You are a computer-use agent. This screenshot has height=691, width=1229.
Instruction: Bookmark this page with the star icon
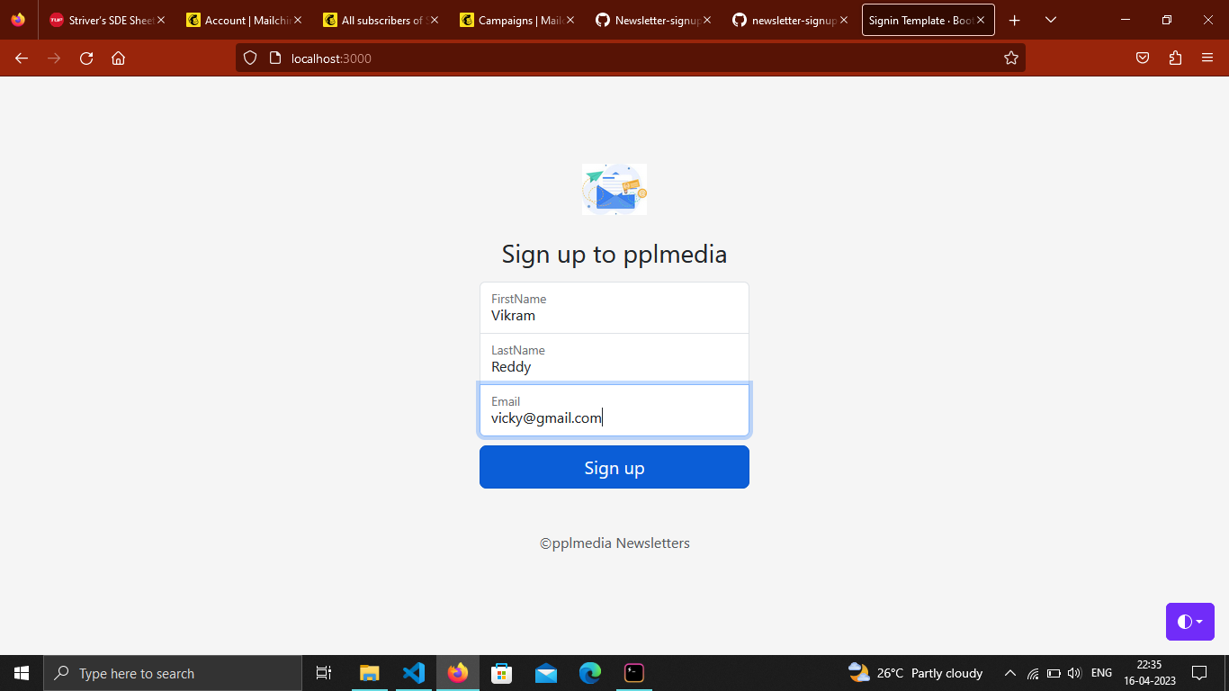coord(1010,58)
